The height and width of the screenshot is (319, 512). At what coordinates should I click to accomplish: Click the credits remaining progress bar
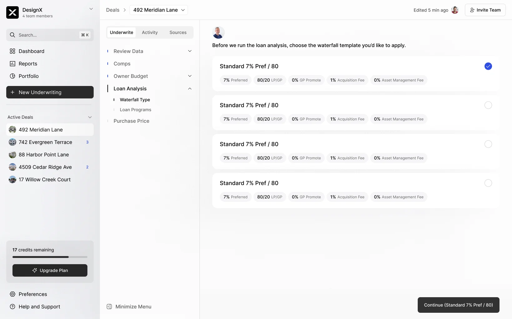50,257
